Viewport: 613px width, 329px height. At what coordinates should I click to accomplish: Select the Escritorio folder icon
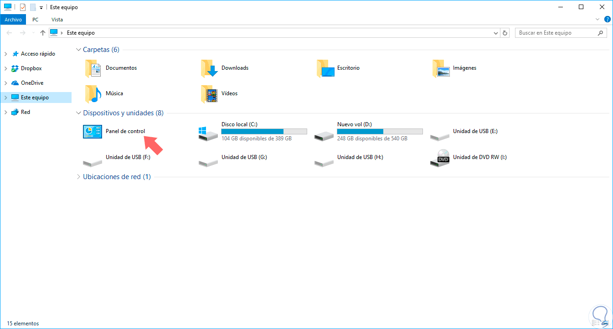(x=325, y=69)
